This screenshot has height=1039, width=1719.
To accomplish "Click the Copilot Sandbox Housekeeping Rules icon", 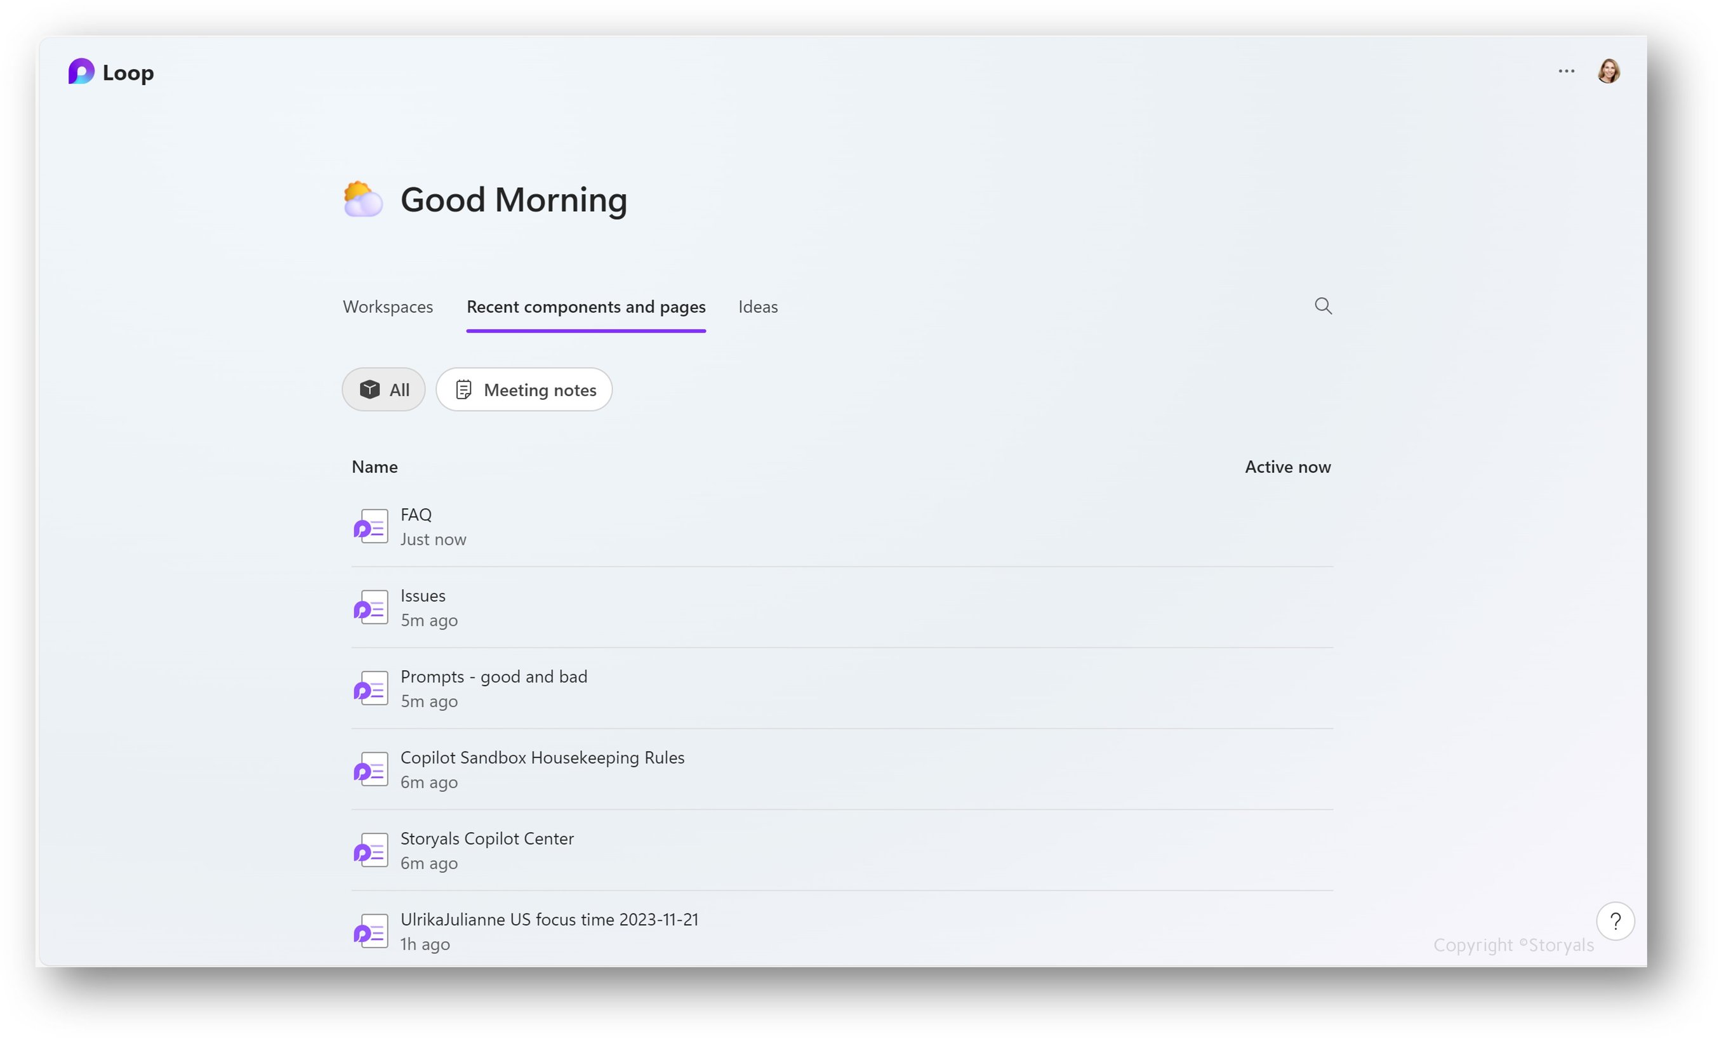I will [x=371, y=769].
